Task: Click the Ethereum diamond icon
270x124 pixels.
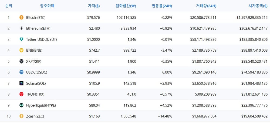Action: coord(21,28)
